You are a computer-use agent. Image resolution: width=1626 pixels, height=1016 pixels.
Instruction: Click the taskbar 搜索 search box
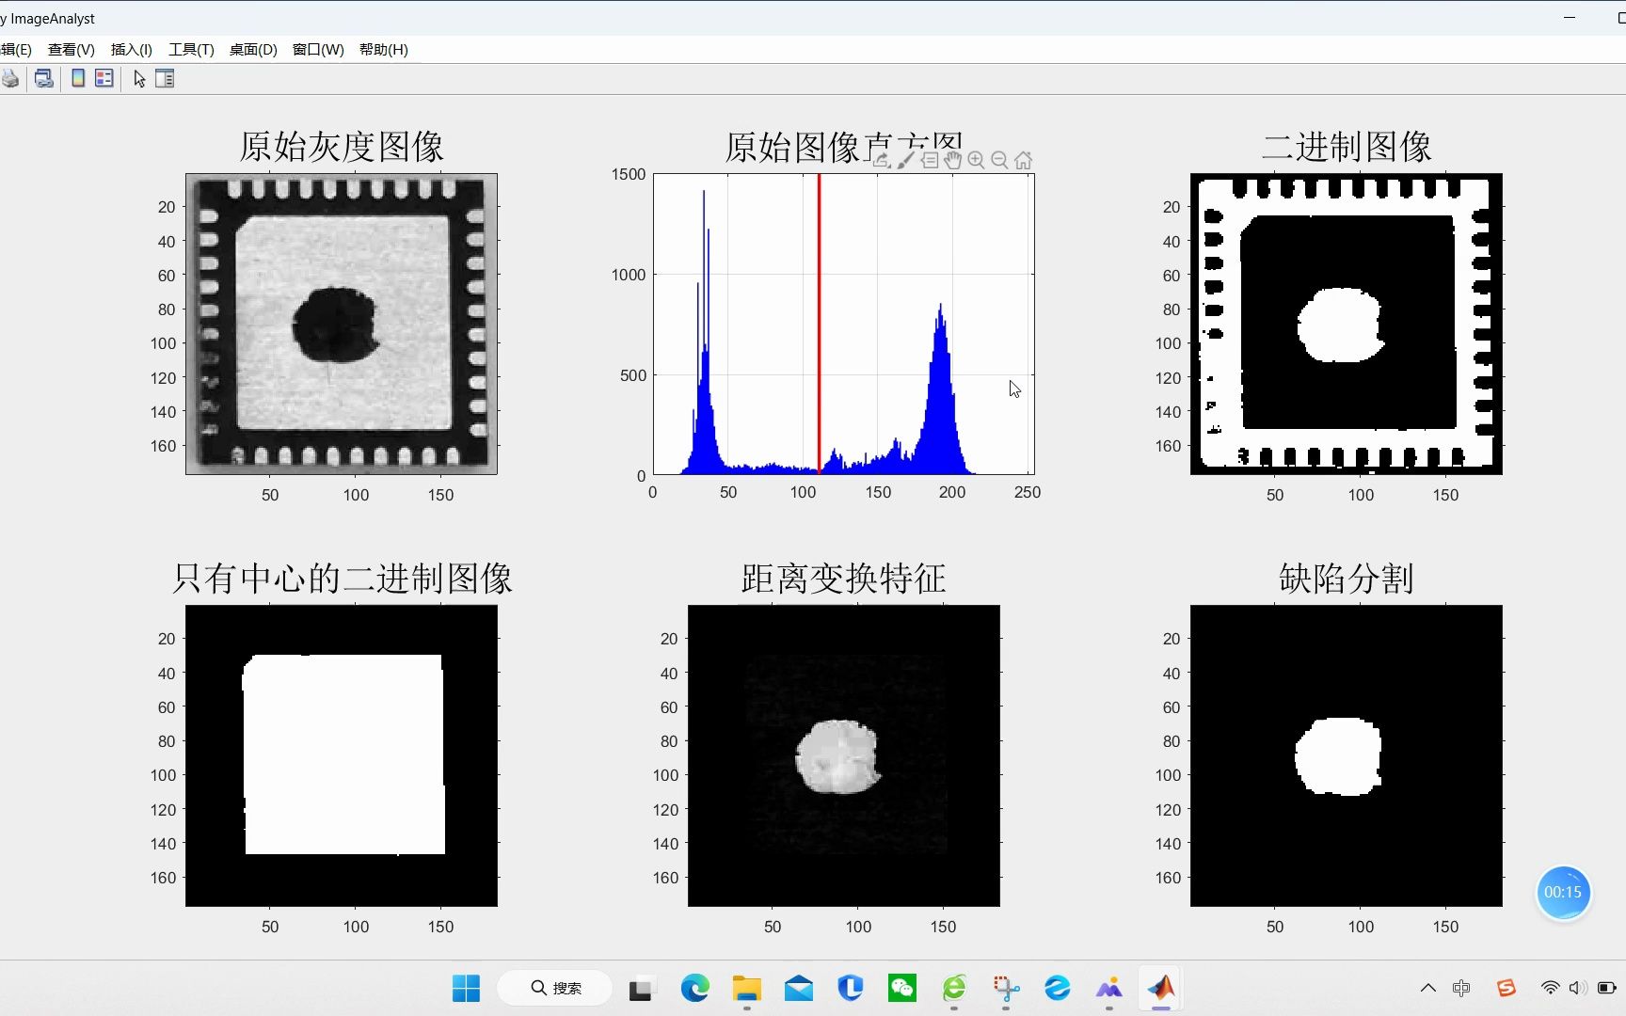coord(555,988)
